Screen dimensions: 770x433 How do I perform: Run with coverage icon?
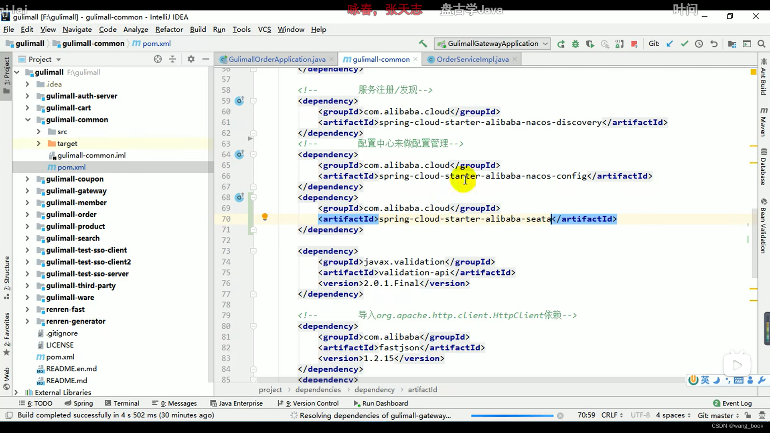coord(590,44)
